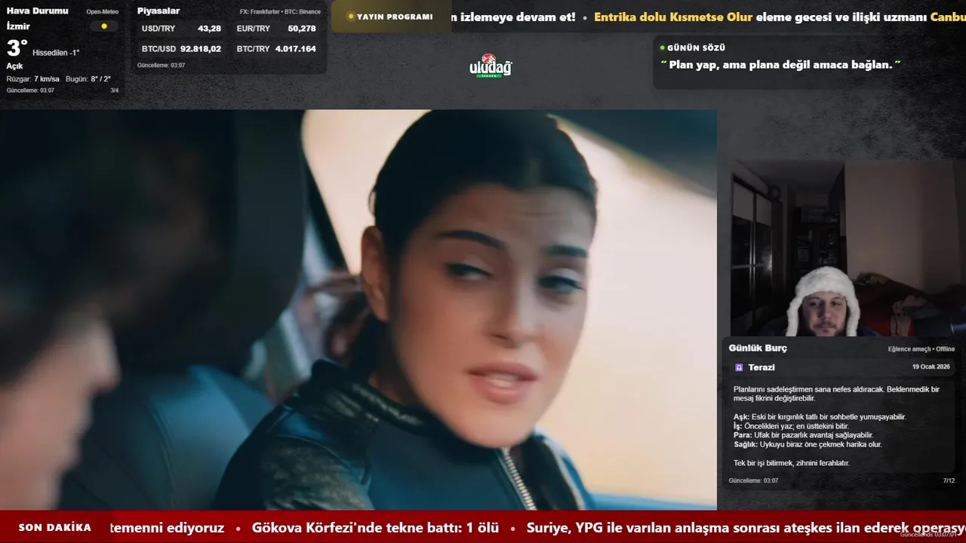Click the Günlük Burç title

[758, 348]
